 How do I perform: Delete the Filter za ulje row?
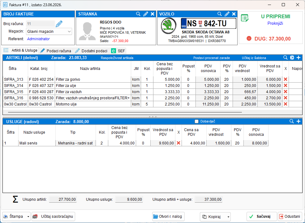click(285, 86)
